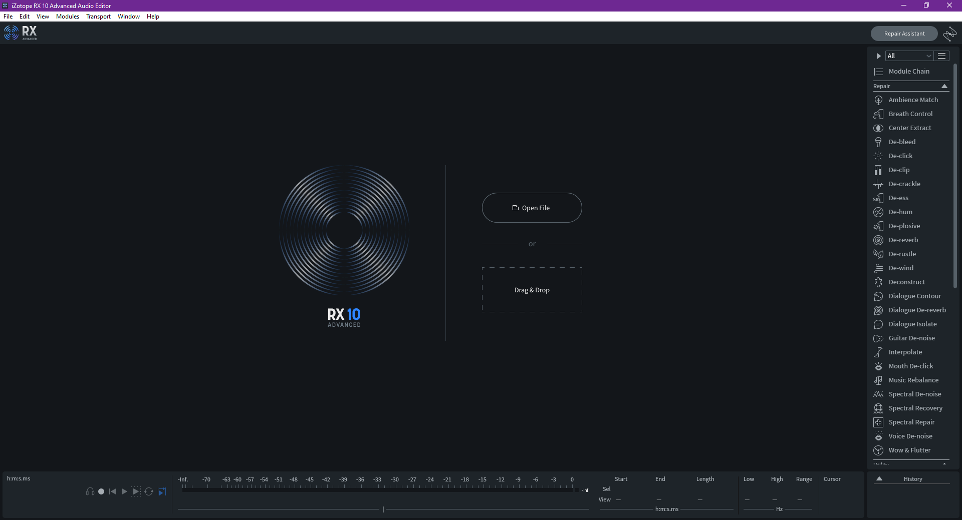Close the RX 10 window
The width and height of the screenshot is (962, 520).
[949, 6]
